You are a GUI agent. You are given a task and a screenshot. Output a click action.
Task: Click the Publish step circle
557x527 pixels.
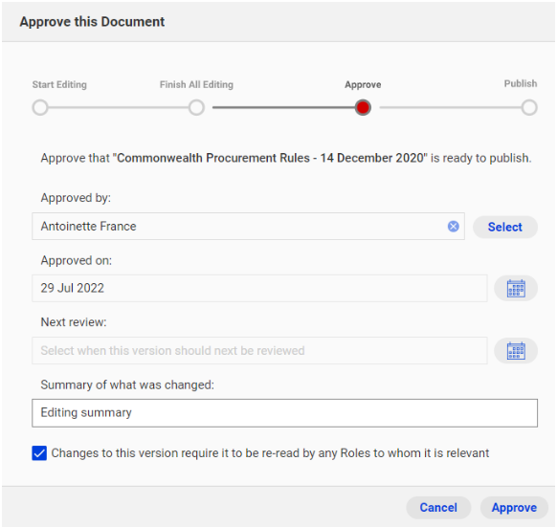click(x=529, y=108)
